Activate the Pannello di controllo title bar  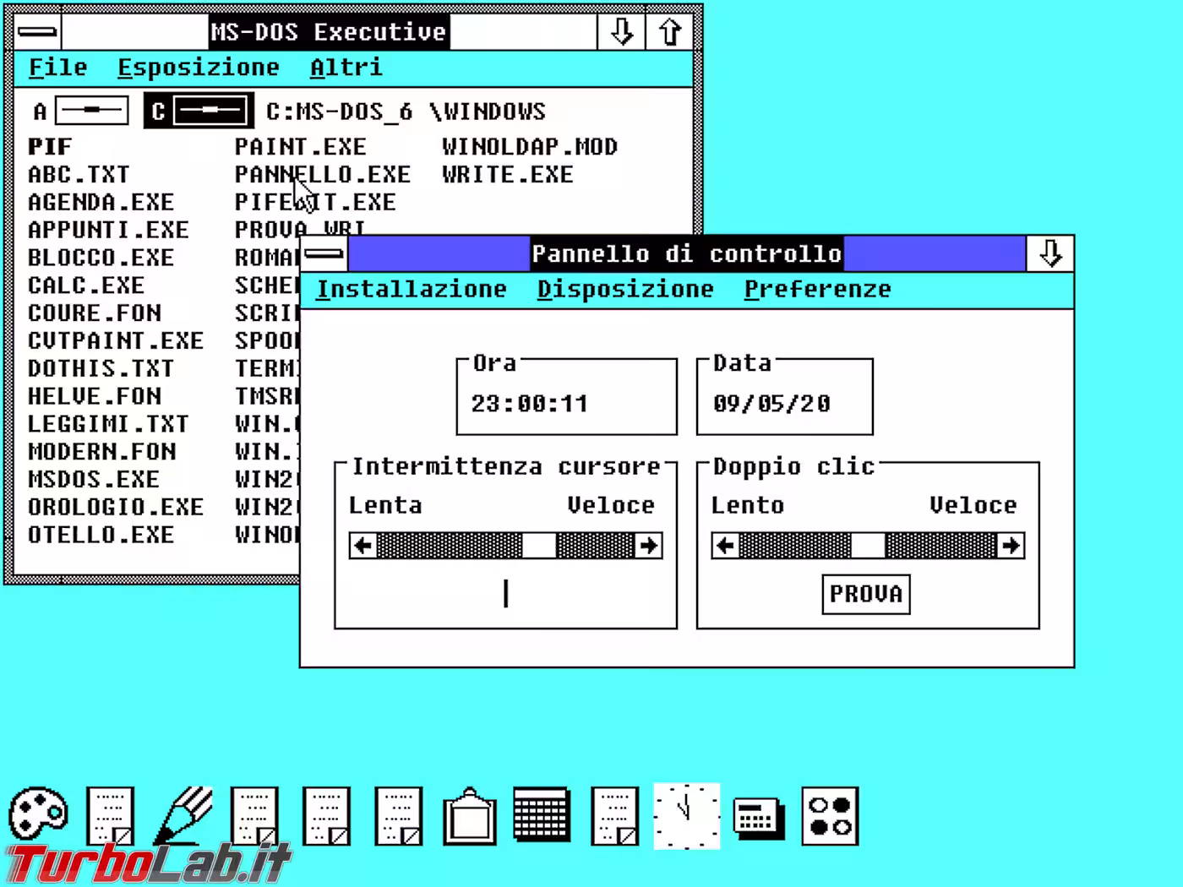pos(686,253)
